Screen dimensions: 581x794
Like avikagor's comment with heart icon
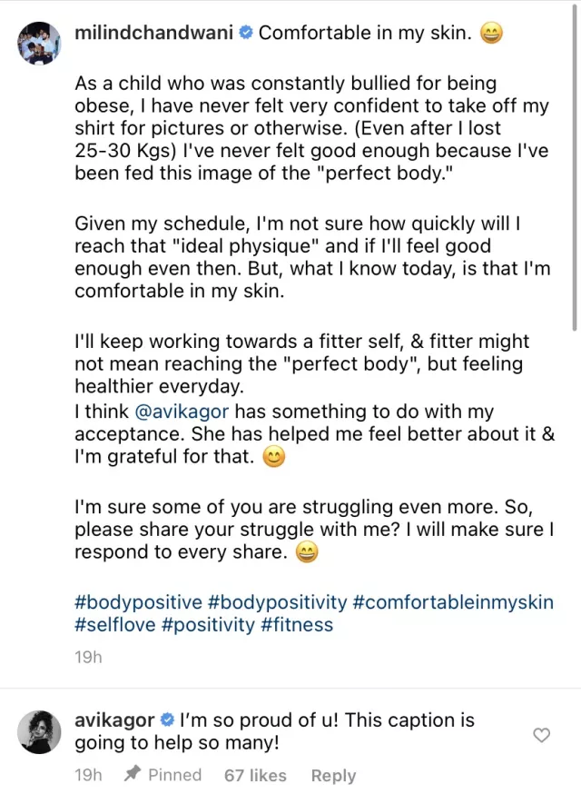541,735
